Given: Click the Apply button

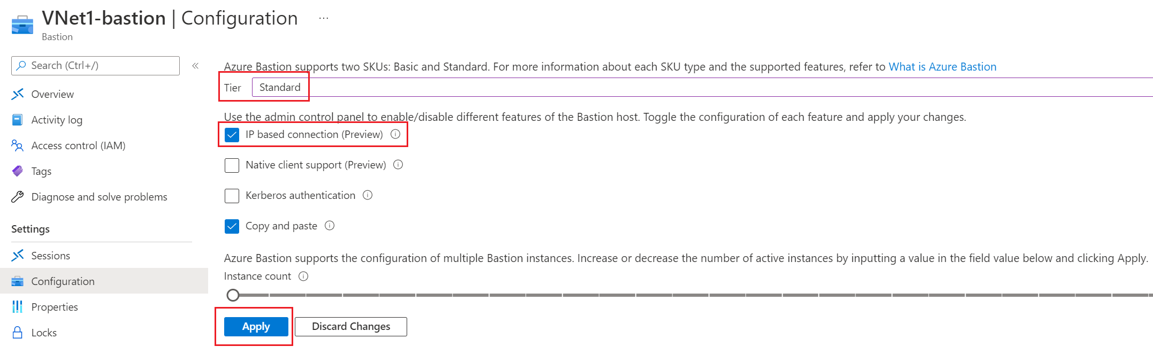Looking at the screenshot, I should [x=256, y=327].
